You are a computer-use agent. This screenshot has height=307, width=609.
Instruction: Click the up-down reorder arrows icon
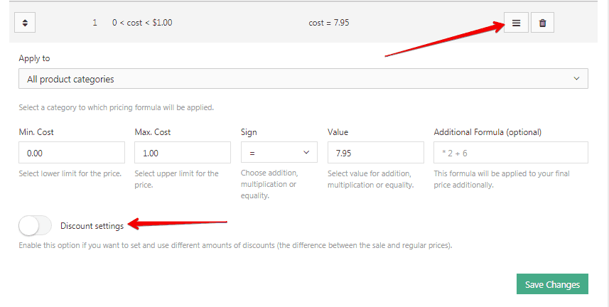25,23
